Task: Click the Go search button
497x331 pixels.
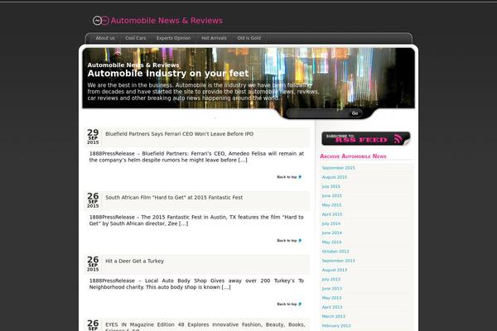Action: [x=355, y=113]
